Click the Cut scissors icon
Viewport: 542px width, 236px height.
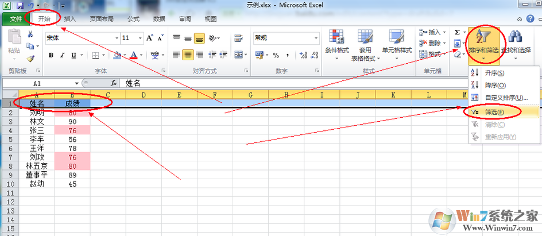(30, 35)
